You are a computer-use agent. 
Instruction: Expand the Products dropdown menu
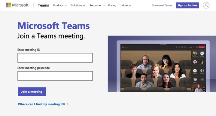tap(60, 5)
